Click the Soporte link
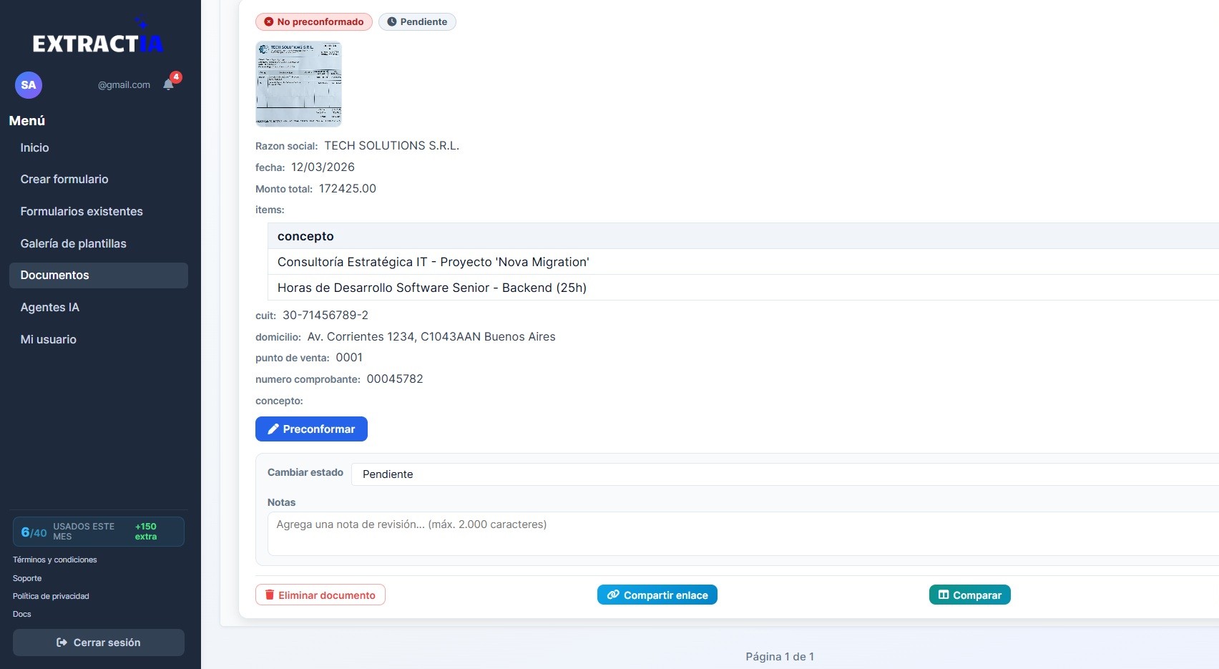 27,578
